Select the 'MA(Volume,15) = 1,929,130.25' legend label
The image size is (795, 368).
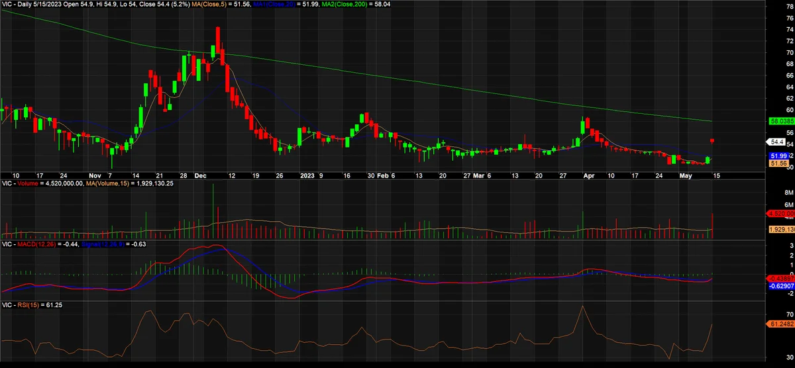coord(130,183)
